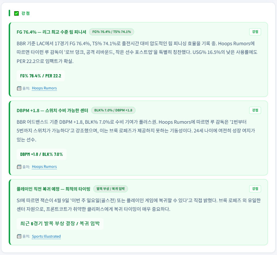277x255 pixels.
Task: Click the source icon in the DBPM card
Action: 19,167
